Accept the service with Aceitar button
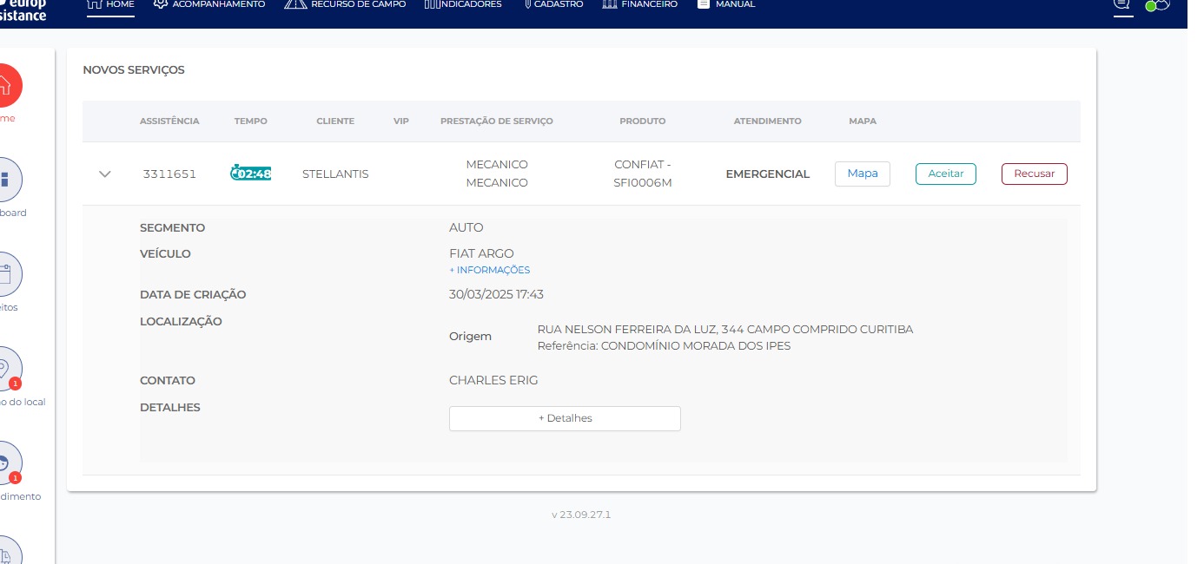The image size is (1204, 564). tap(946, 174)
